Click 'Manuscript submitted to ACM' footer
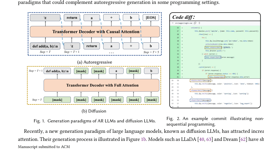The width and height of the screenshot is (264, 154). pyautogui.click(x=44, y=147)
